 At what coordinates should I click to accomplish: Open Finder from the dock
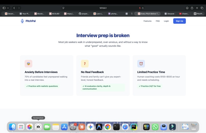pos(12,127)
